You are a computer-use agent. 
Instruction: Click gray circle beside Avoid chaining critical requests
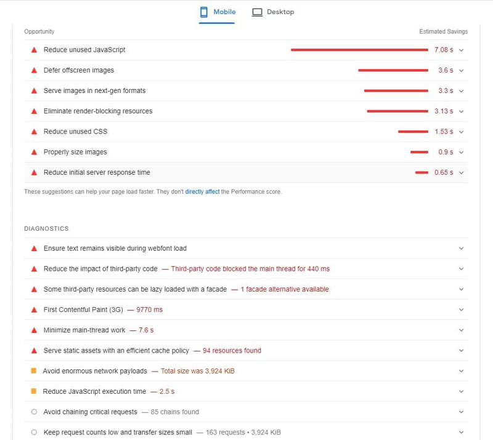(x=34, y=412)
